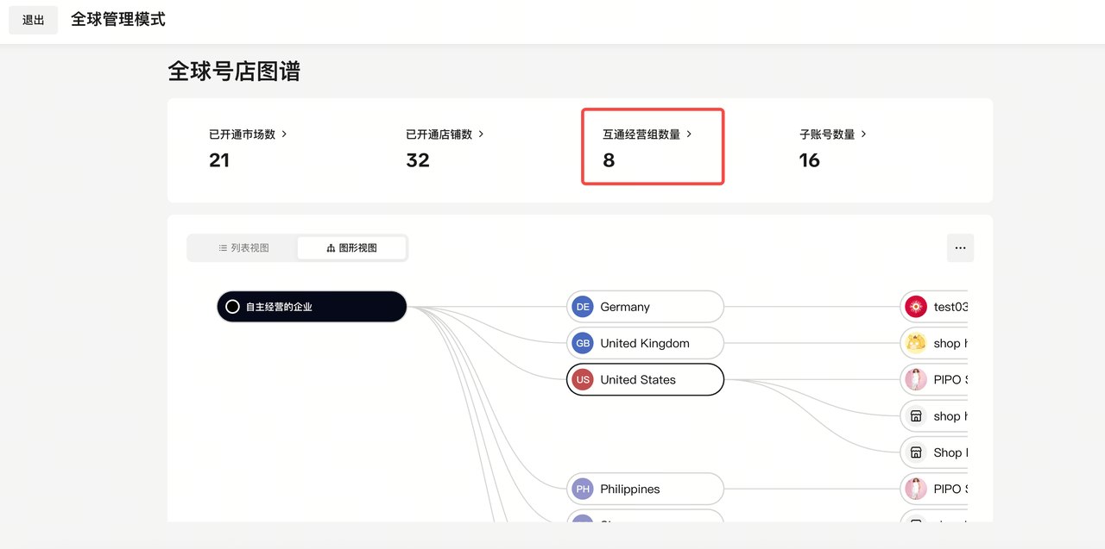
Task: Select the 图形视图 graph view tab
Action: pos(351,248)
